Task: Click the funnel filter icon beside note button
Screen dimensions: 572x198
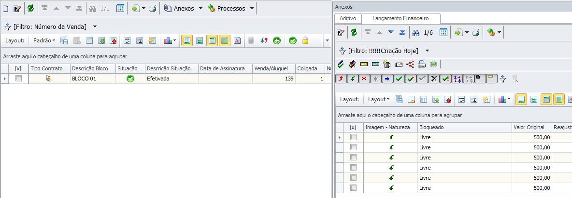Action: click(503, 79)
